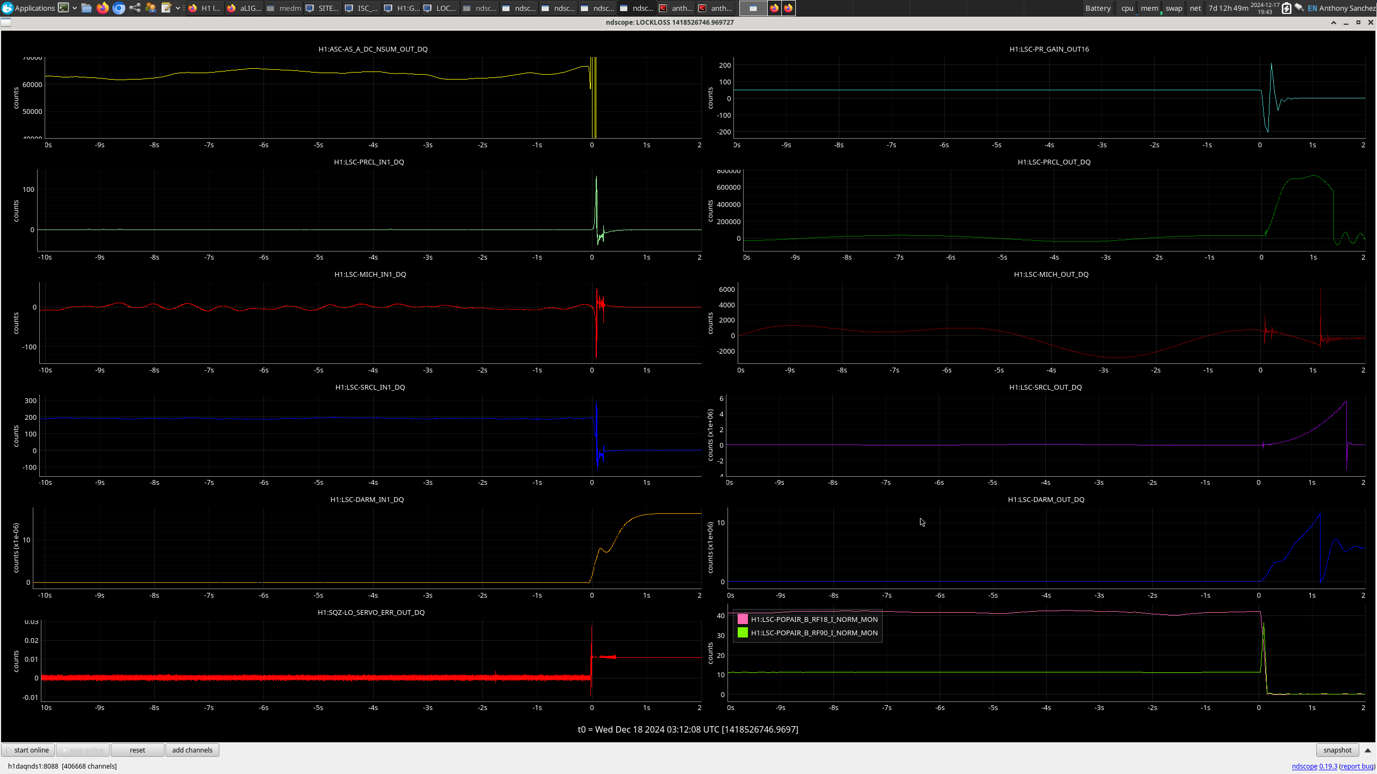
Task: Click the t0 timestamp label below plots
Action: (688, 729)
